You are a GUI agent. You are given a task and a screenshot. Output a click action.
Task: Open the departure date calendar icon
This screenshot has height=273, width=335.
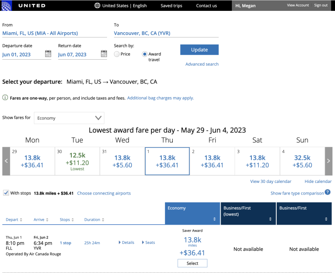click(48, 54)
